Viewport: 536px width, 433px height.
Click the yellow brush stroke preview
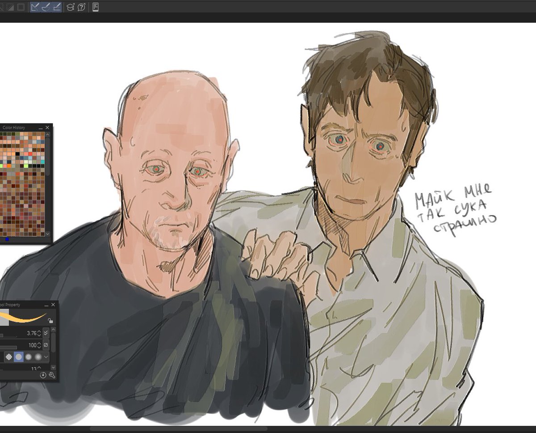tap(23, 317)
